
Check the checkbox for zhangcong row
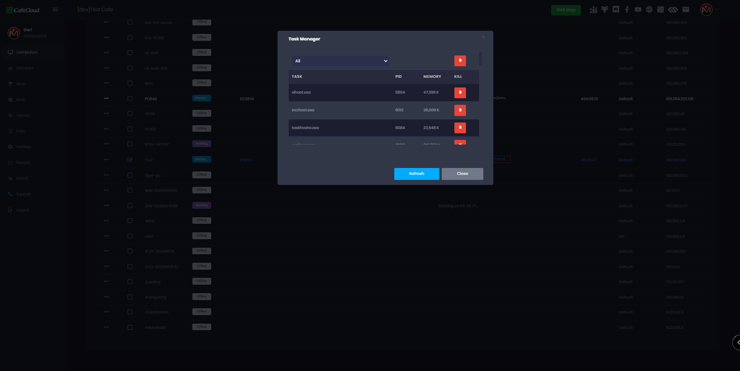tap(130, 297)
